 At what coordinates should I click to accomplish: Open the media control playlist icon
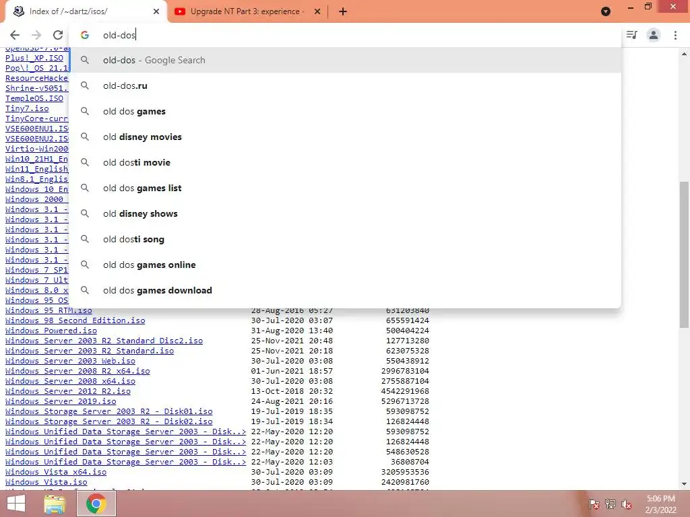(x=631, y=35)
